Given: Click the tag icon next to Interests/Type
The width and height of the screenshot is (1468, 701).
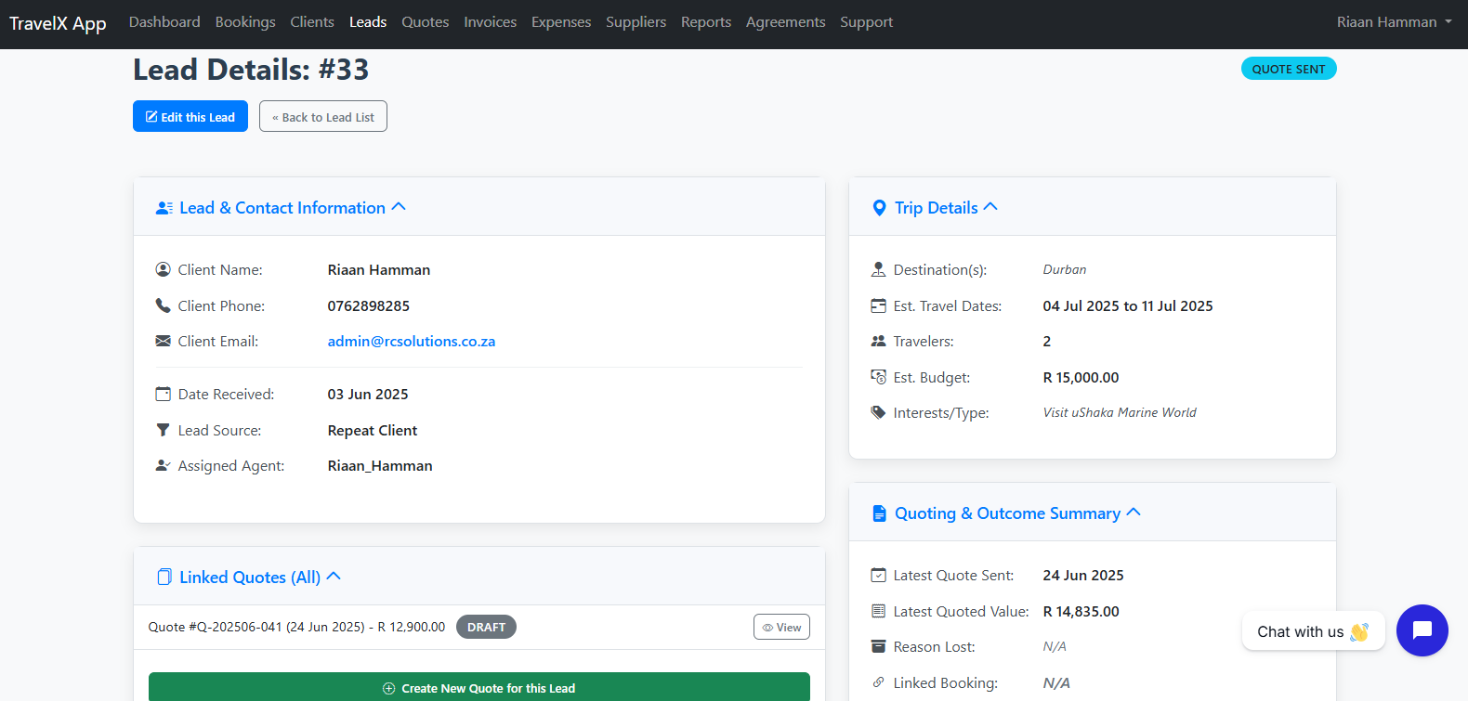Looking at the screenshot, I should (x=878, y=412).
